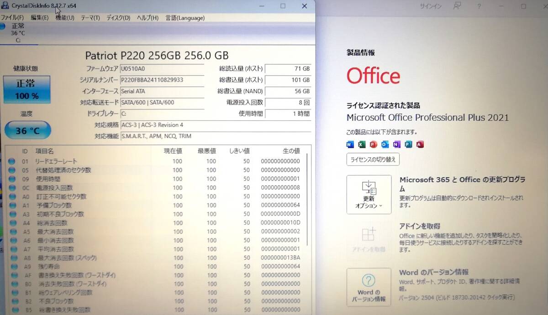
Task: Click the serial number field P220FBBA24110829933
Action: click(x=162, y=80)
